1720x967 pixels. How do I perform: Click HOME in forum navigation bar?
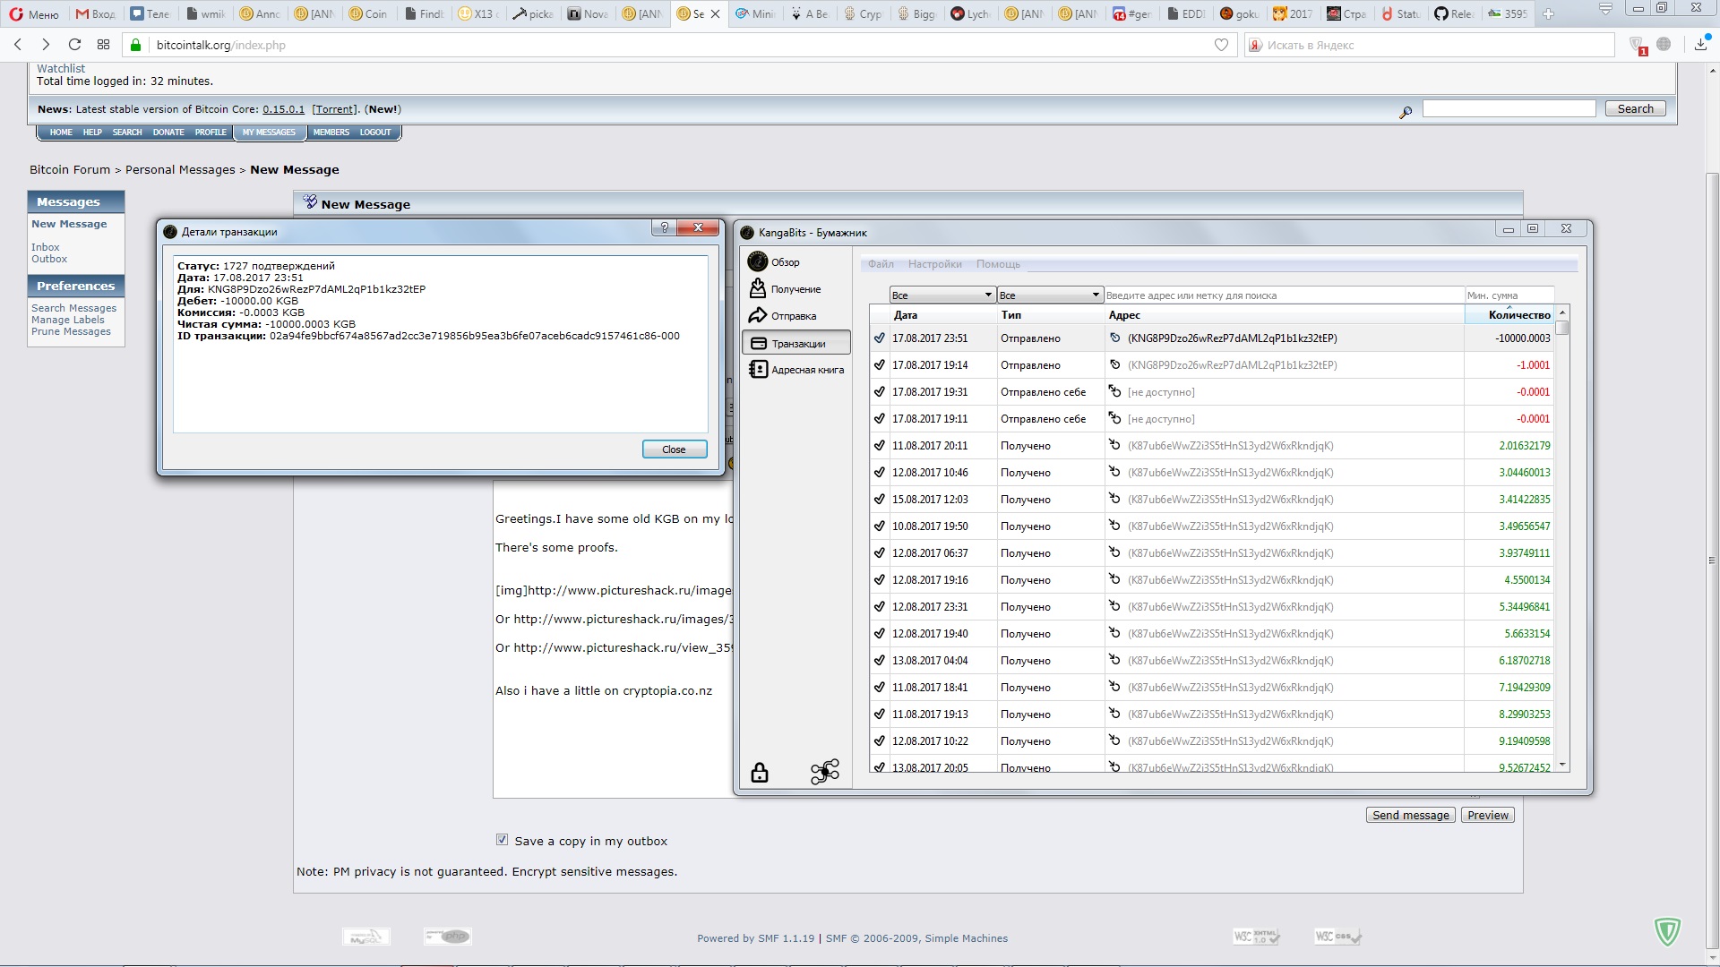(61, 133)
